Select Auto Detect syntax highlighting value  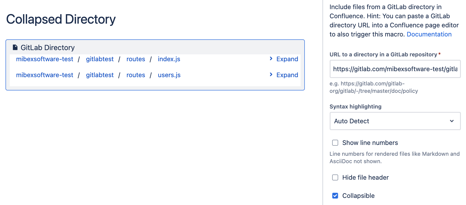point(351,121)
